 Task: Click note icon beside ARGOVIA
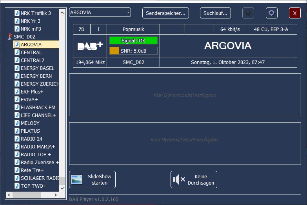coord(17,44)
